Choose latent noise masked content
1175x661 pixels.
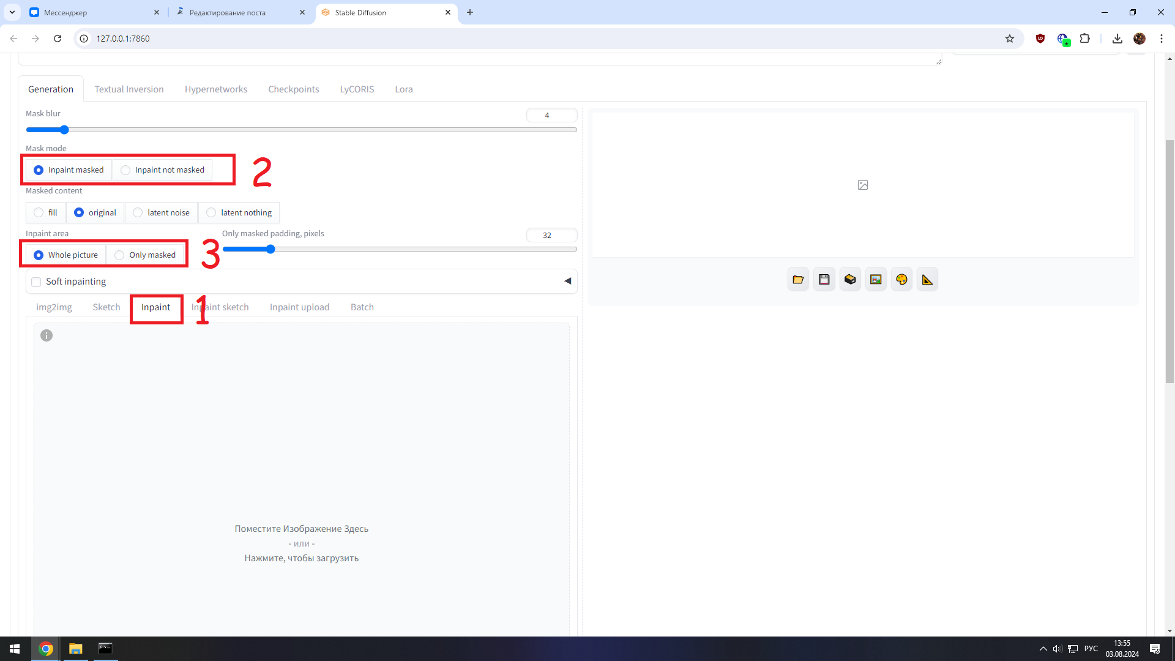[138, 212]
